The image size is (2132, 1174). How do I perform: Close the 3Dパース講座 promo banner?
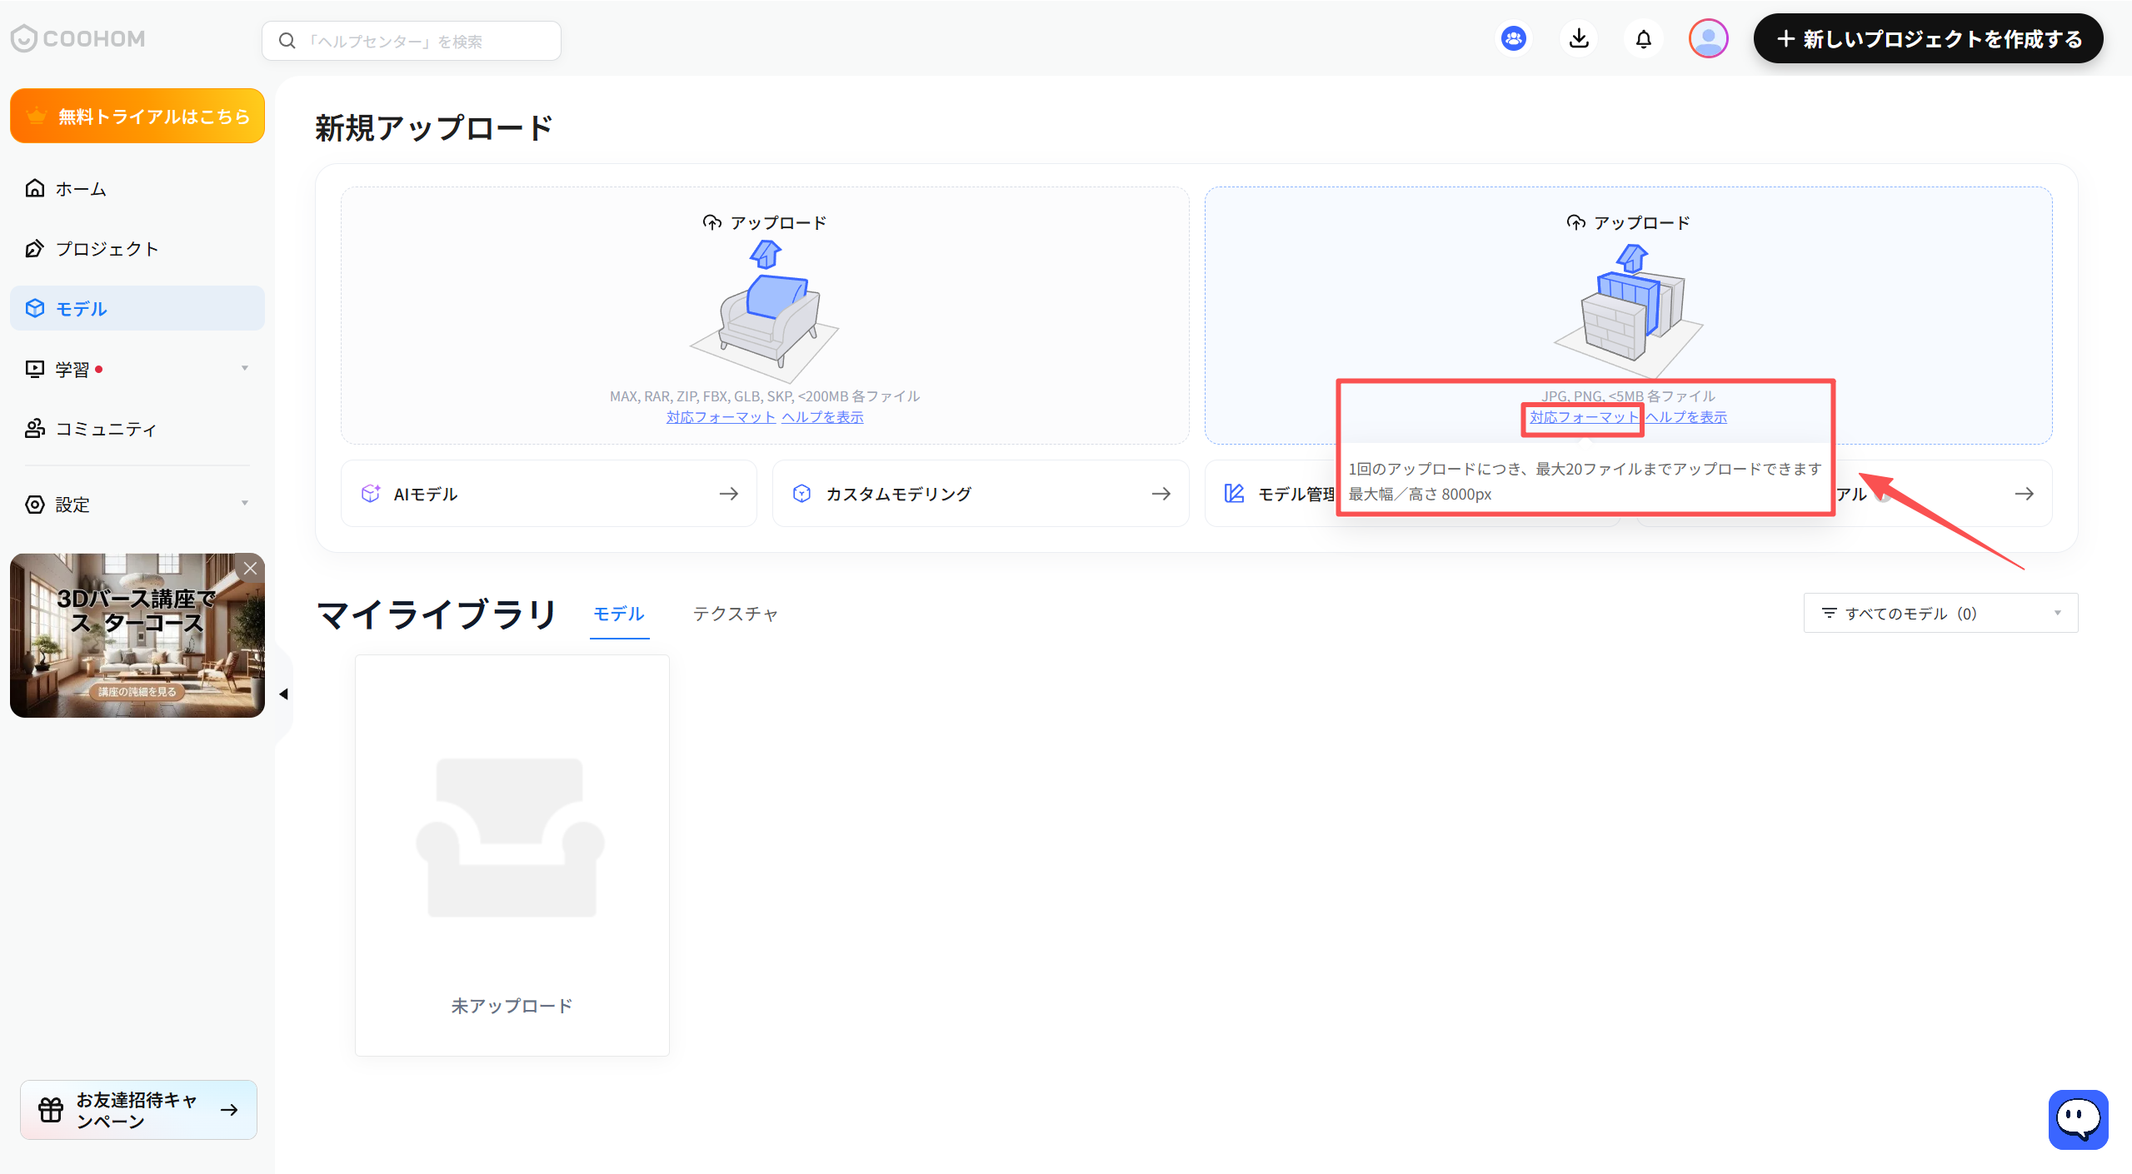tap(250, 569)
